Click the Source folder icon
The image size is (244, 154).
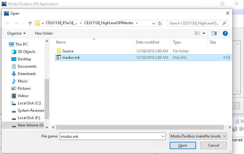tap(59, 51)
